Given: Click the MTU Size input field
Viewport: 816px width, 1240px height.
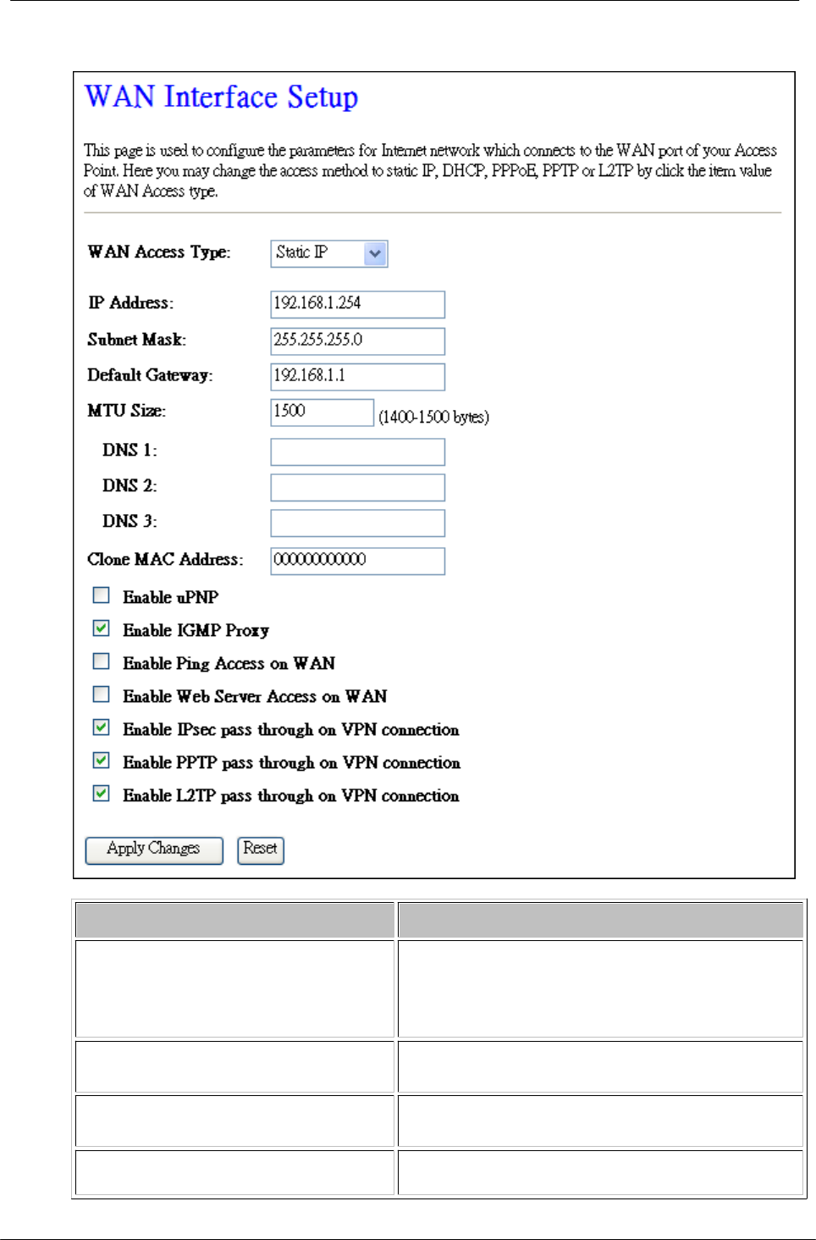Looking at the screenshot, I should 322,412.
